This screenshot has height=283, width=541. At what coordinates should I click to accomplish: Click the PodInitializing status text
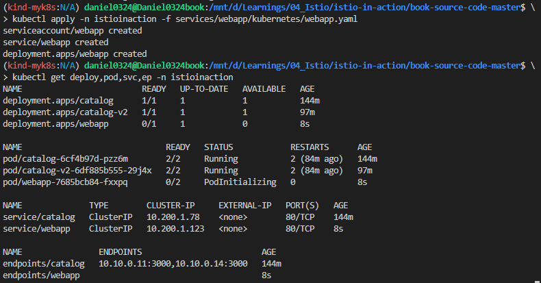click(x=240, y=182)
